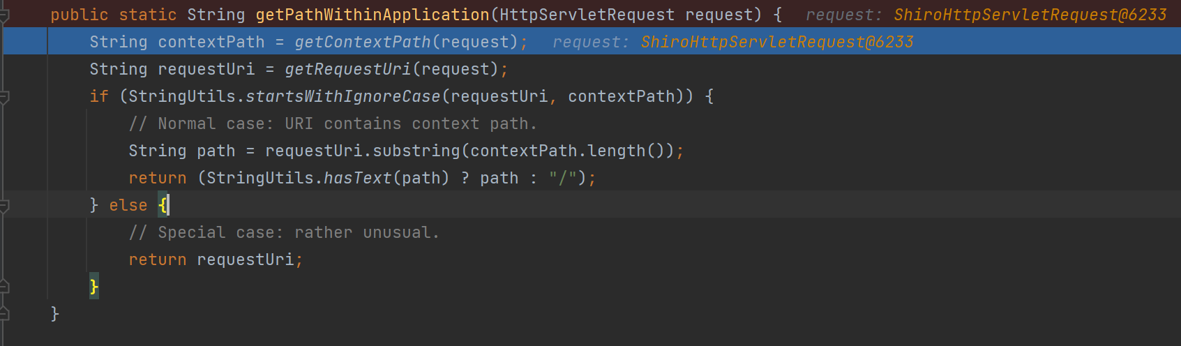
Task: Place cursor on the substring call
Action: click(x=416, y=151)
